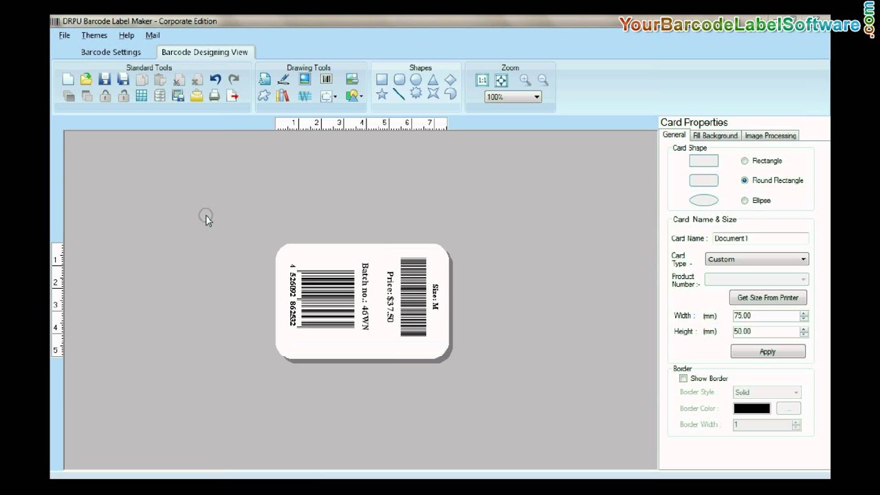Switch to the Fill Background tab
The image size is (880, 495).
click(715, 135)
